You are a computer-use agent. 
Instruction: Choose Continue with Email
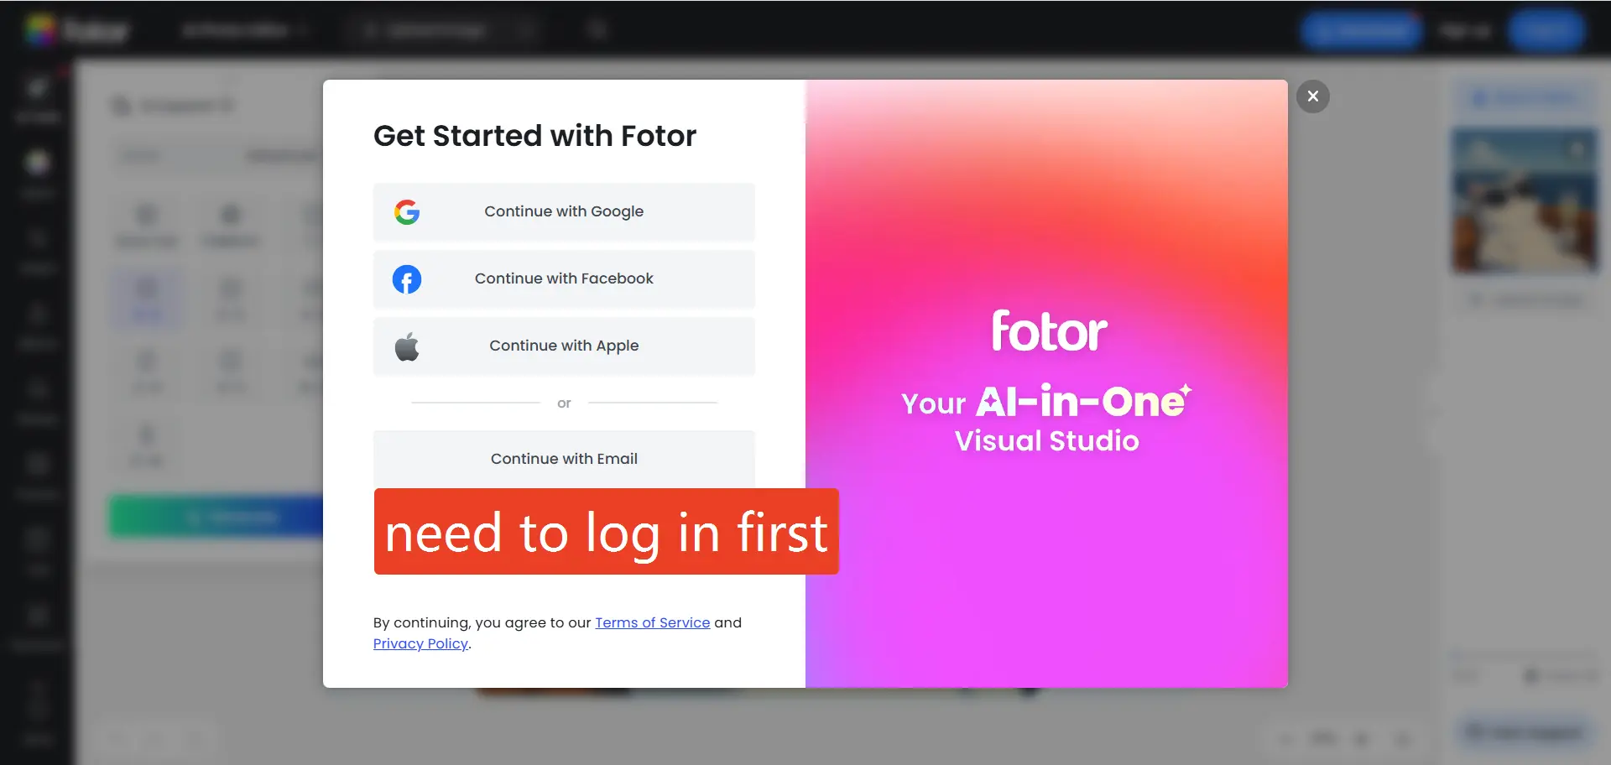(564, 459)
